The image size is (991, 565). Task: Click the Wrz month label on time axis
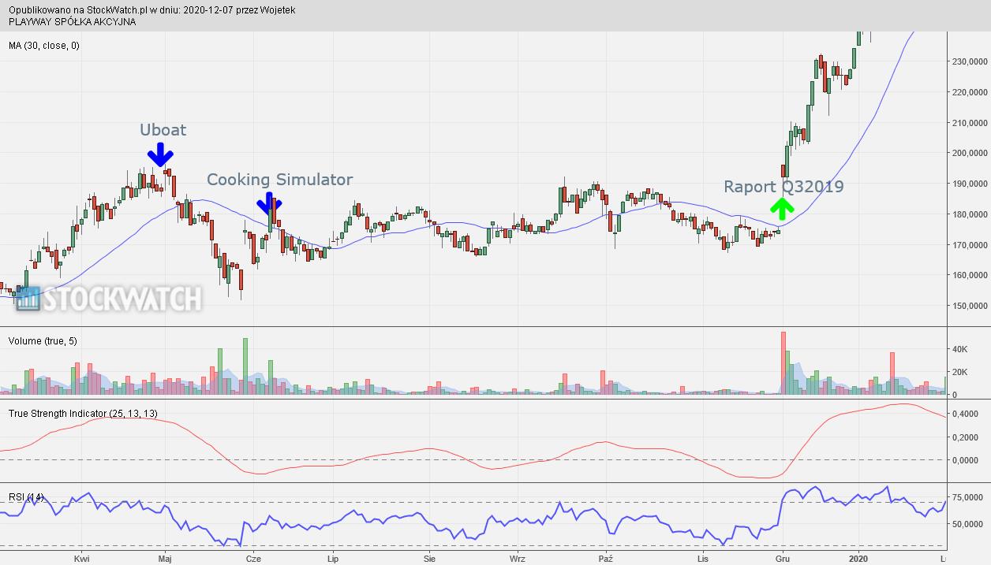pos(518,558)
